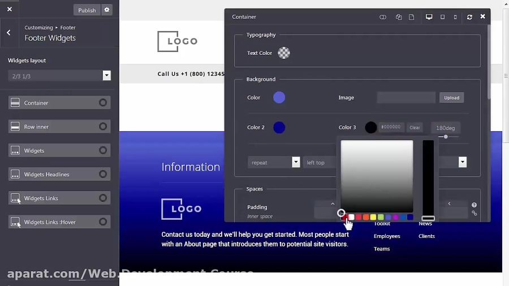The image size is (509, 286).
Task: Open the Container style item
Action: point(59,103)
